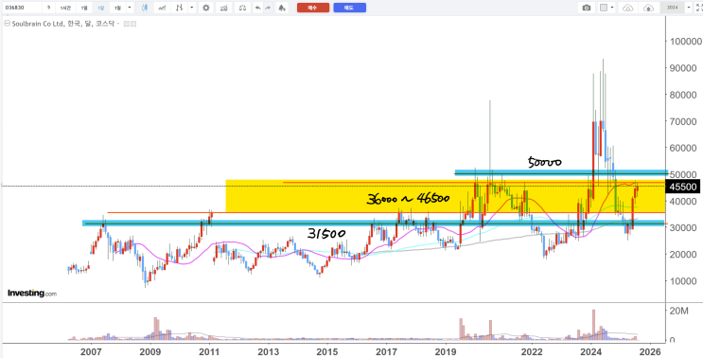Select the interval just before the interval arrow
The height and width of the screenshot is (358, 703).
(x=117, y=8)
